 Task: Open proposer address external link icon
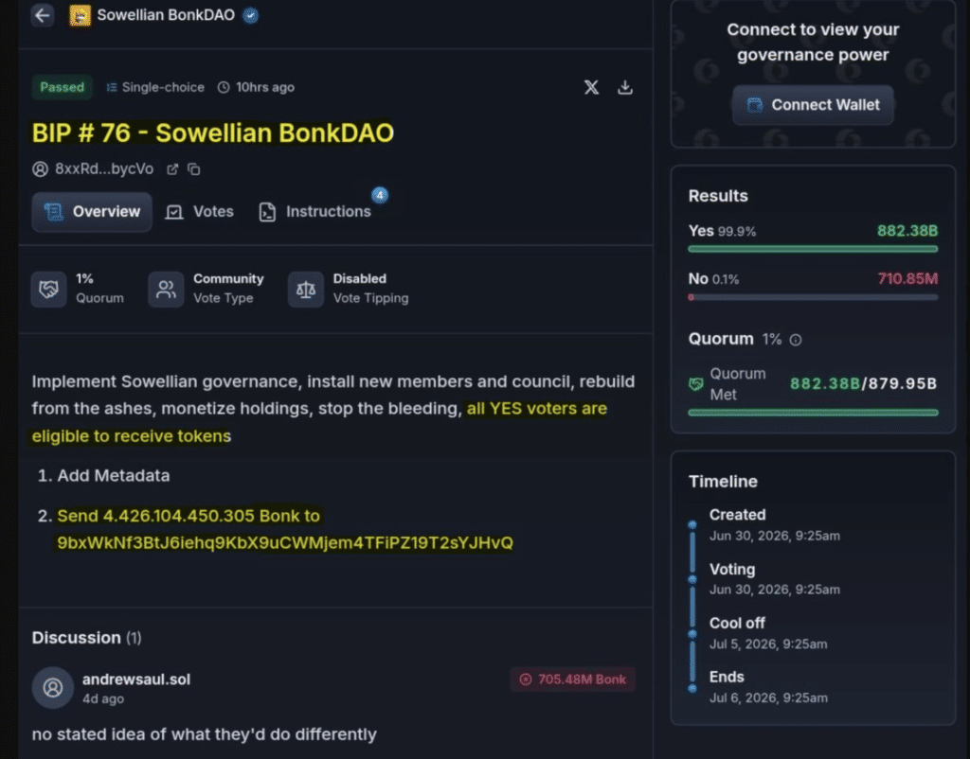tap(172, 169)
